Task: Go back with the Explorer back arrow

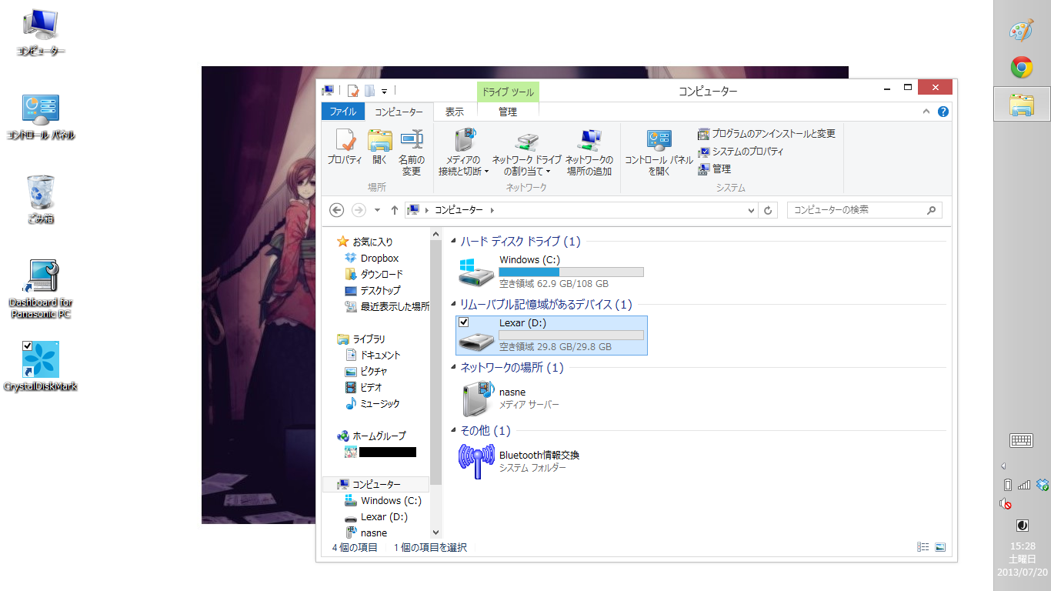Action: tap(336, 210)
